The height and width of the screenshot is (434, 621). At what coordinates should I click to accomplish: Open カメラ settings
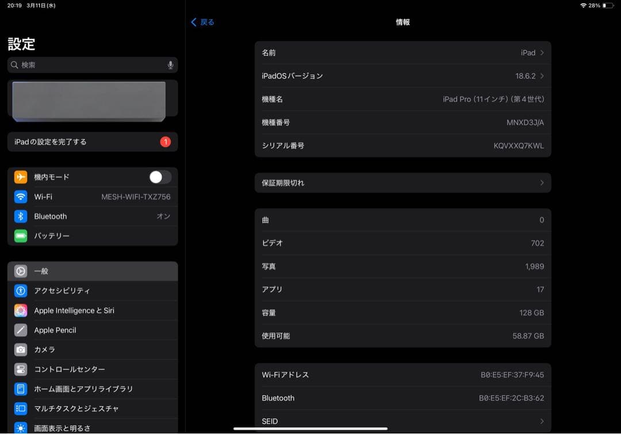[92, 349]
